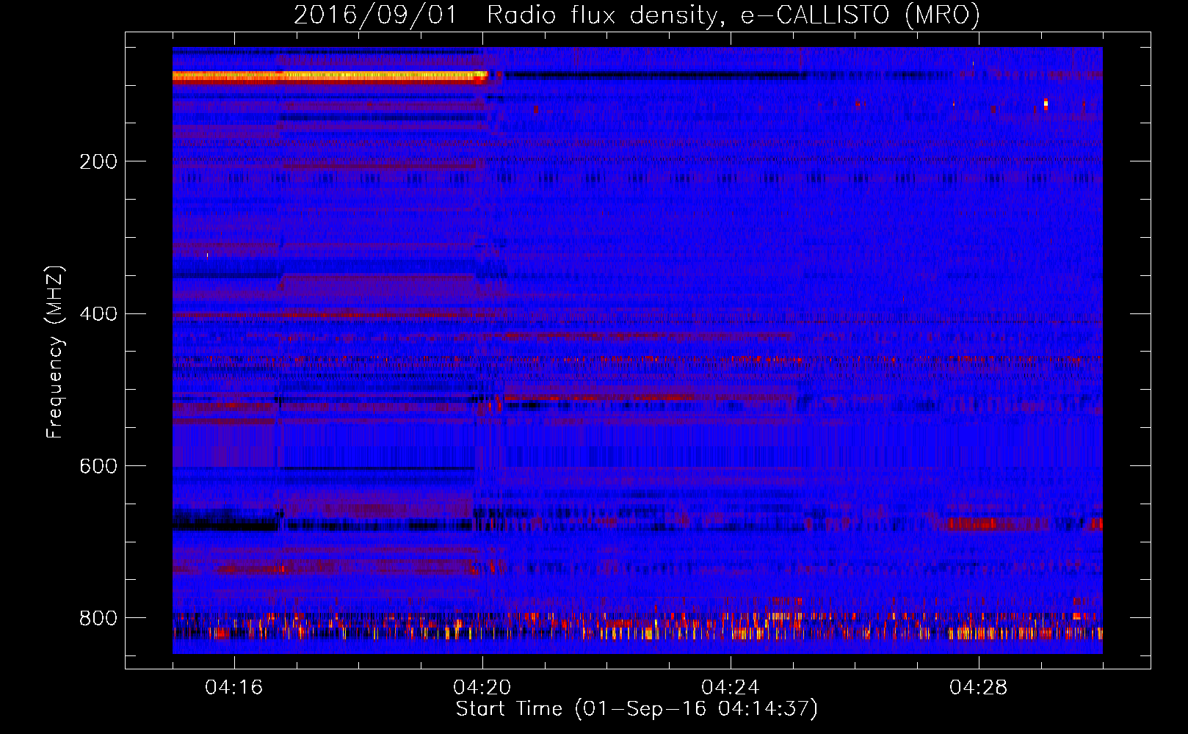1188x734 pixels.
Task: Click the 800 frequency tick label
Action: 98,619
